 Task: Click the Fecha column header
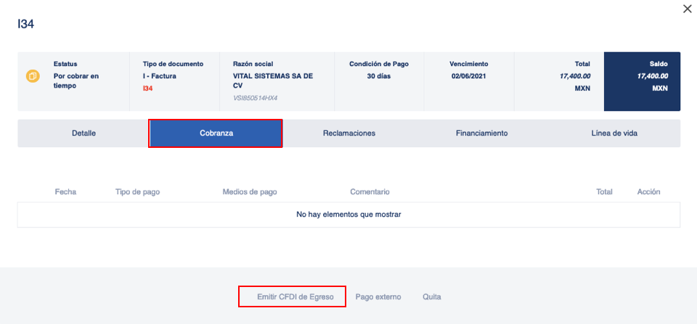pyautogui.click(x=65, y=192)
